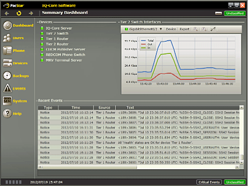Open the Users section icon
Viewport: 248px width, 186px height.
(x=7, y=38)
